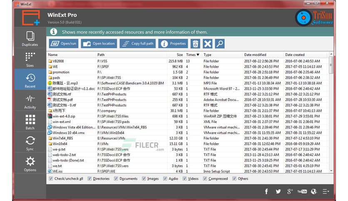Open the Activity sidebar section

coord(30,101)
